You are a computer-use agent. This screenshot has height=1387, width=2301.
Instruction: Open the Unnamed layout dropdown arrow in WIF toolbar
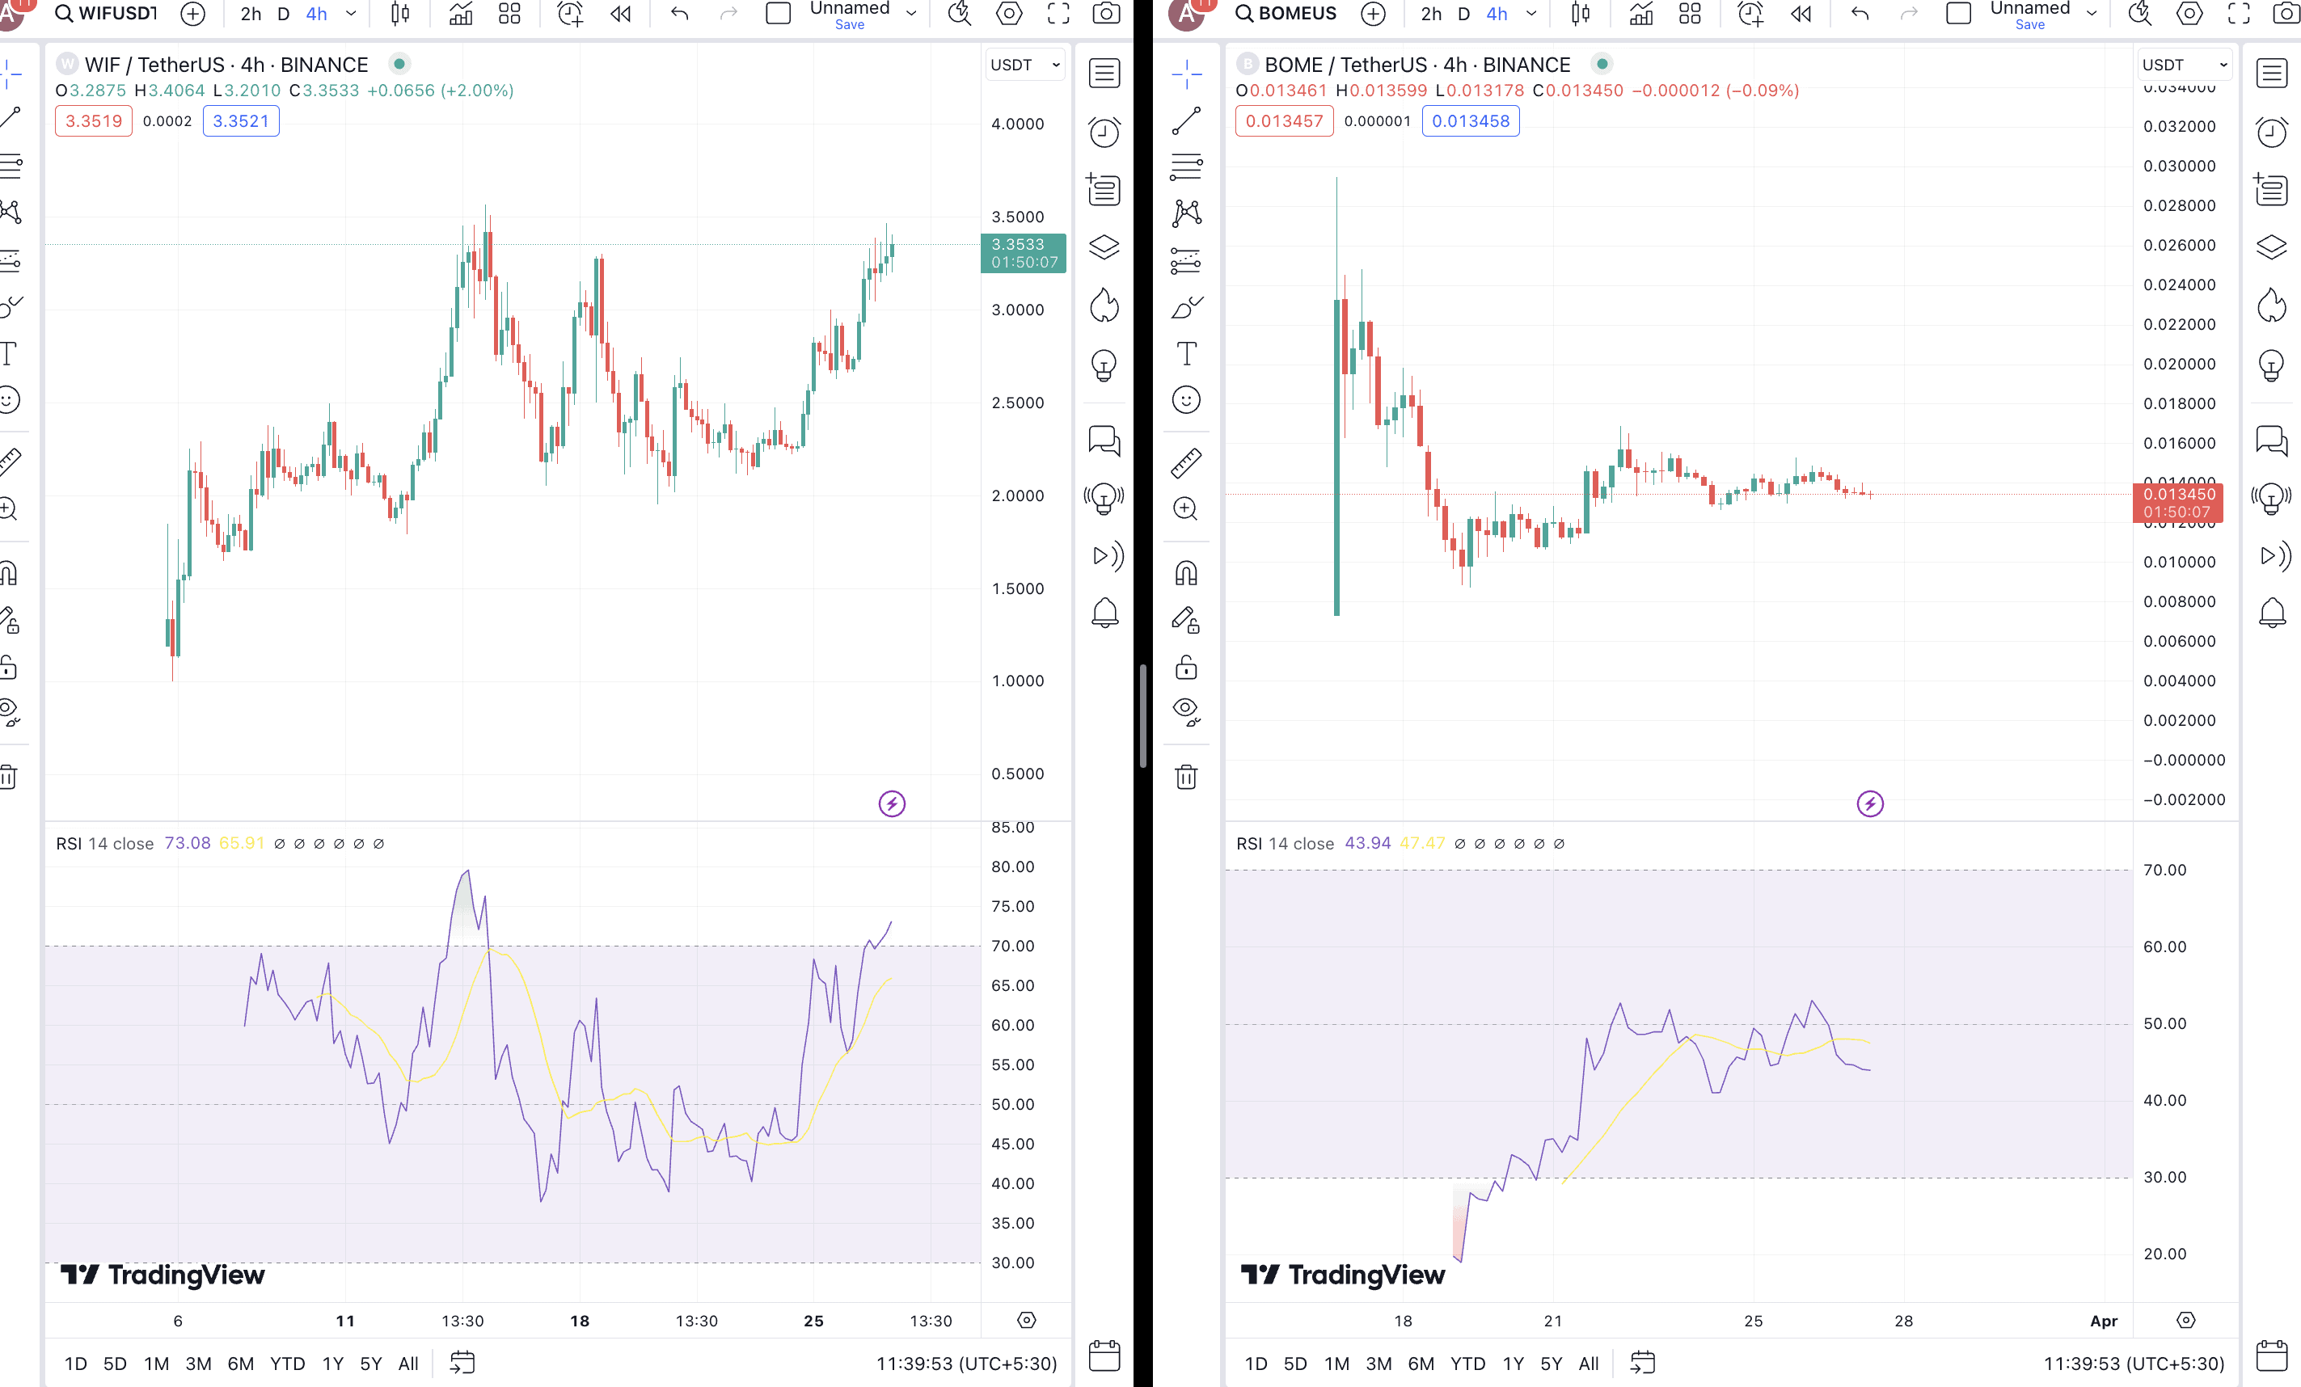(x=911, y=13)
